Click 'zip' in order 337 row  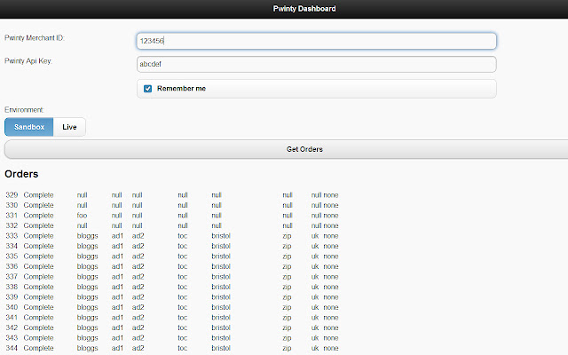pos(287,276)
